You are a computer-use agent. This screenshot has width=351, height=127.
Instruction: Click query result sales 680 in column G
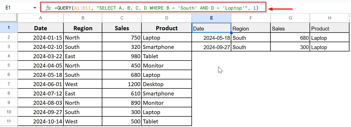tap(290, 38)
